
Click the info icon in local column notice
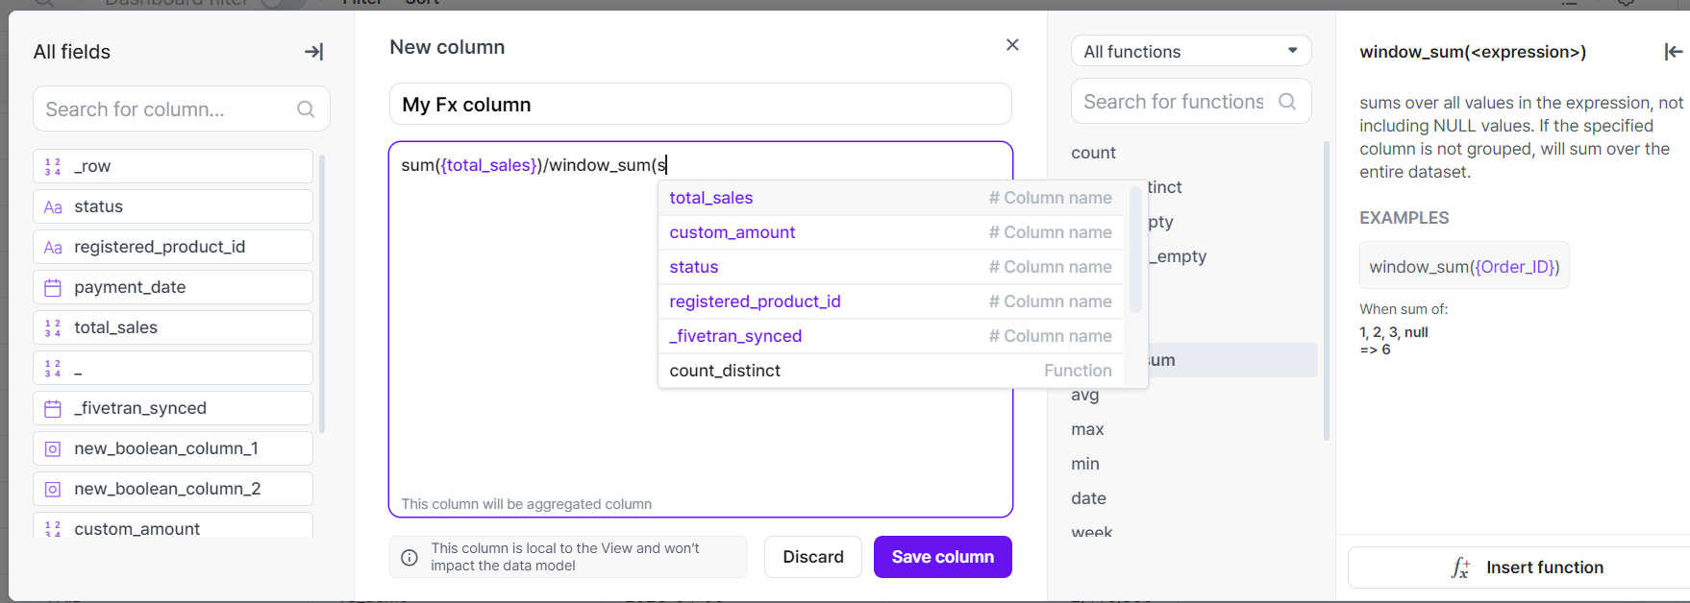pyautogui.click(x=410, y=557)
